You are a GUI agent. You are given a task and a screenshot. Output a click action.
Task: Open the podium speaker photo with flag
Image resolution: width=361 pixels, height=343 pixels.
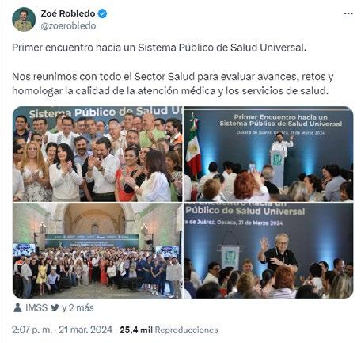pyautogui.click(x=268, y=154)
